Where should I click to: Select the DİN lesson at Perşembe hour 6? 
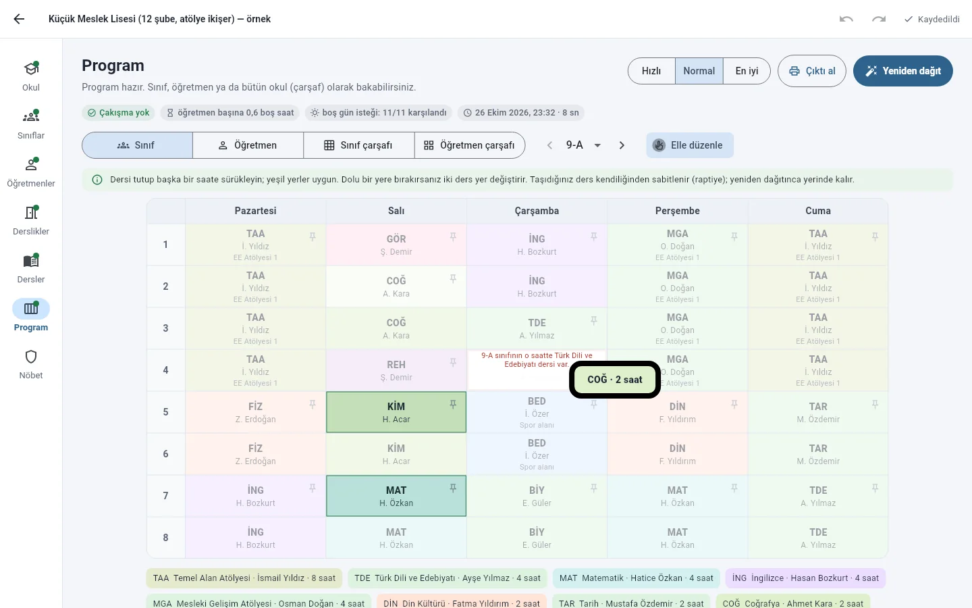678,454
